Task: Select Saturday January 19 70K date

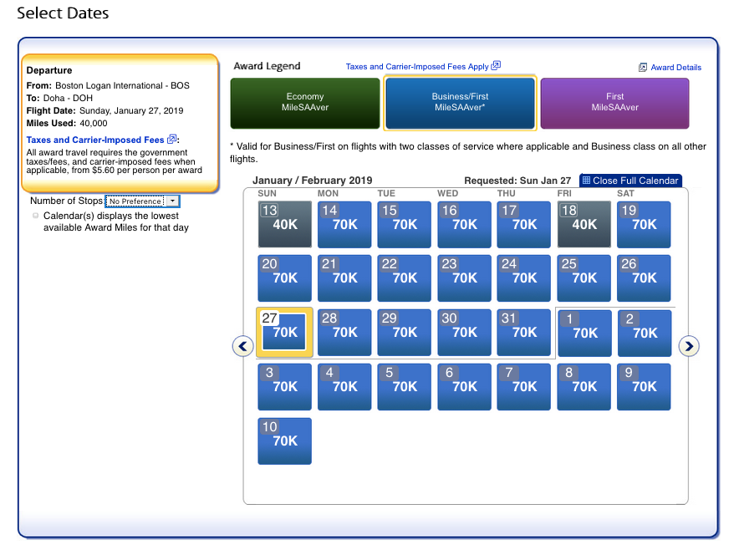Action: tap(644, 224)
